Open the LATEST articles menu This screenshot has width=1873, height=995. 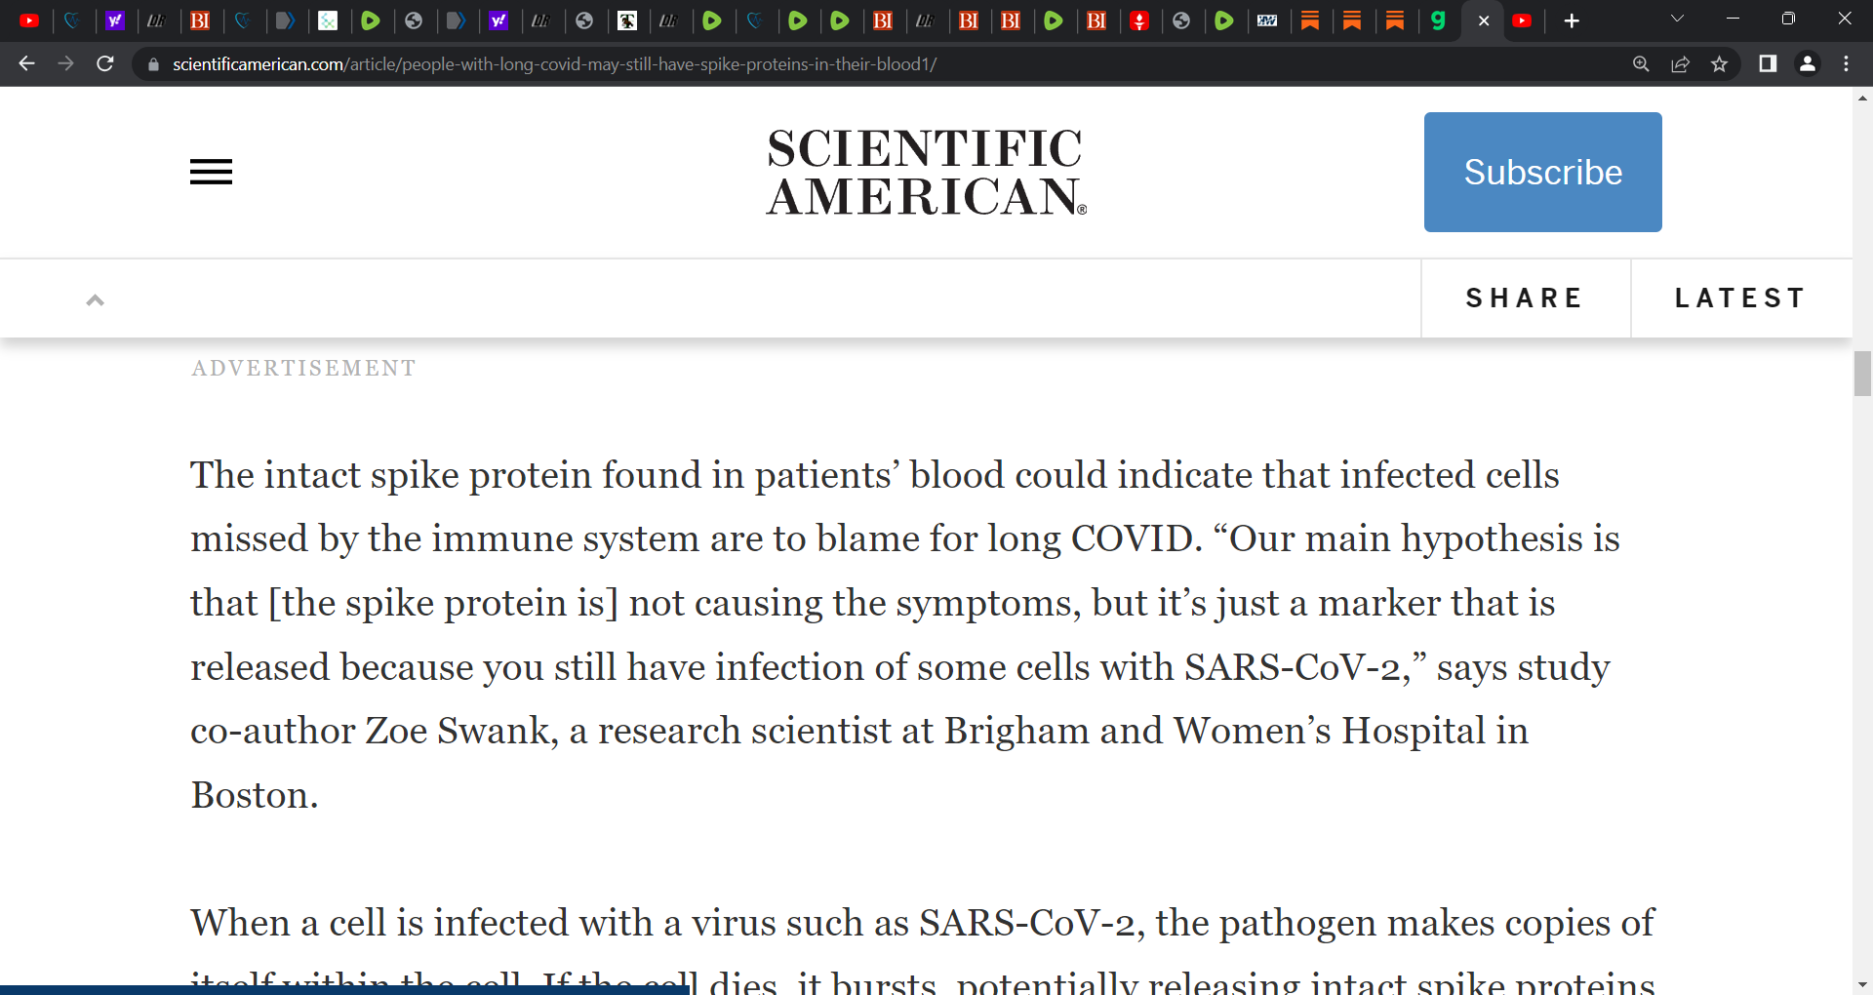[1741, 298]
